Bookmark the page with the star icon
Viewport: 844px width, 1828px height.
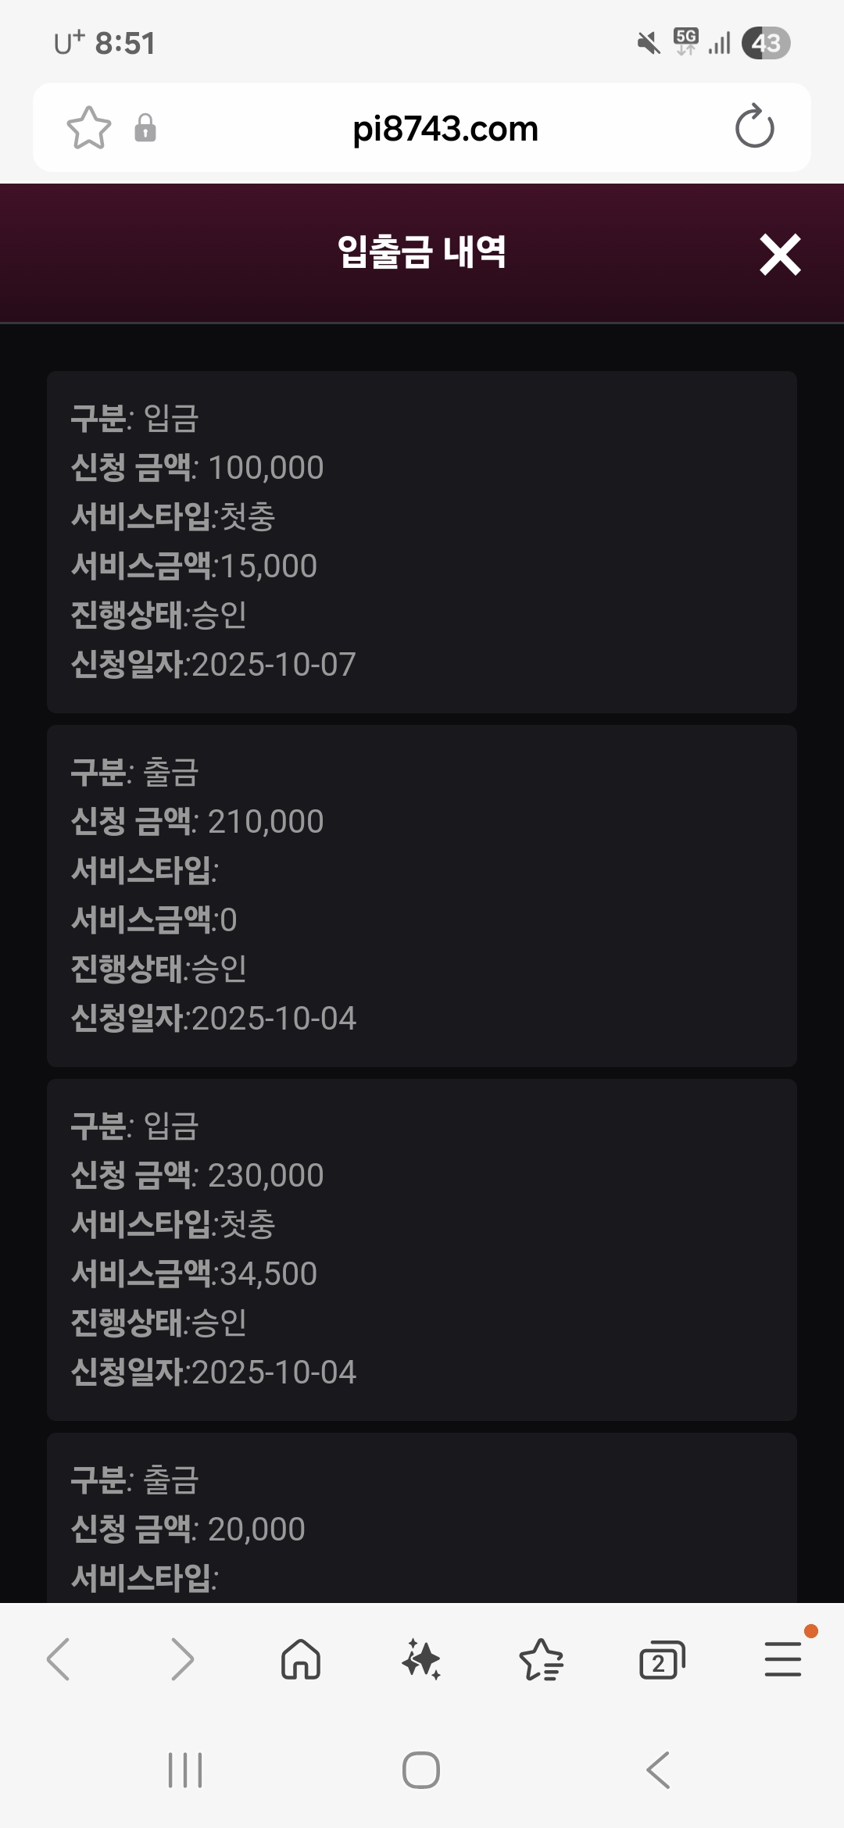click(89, 127)
